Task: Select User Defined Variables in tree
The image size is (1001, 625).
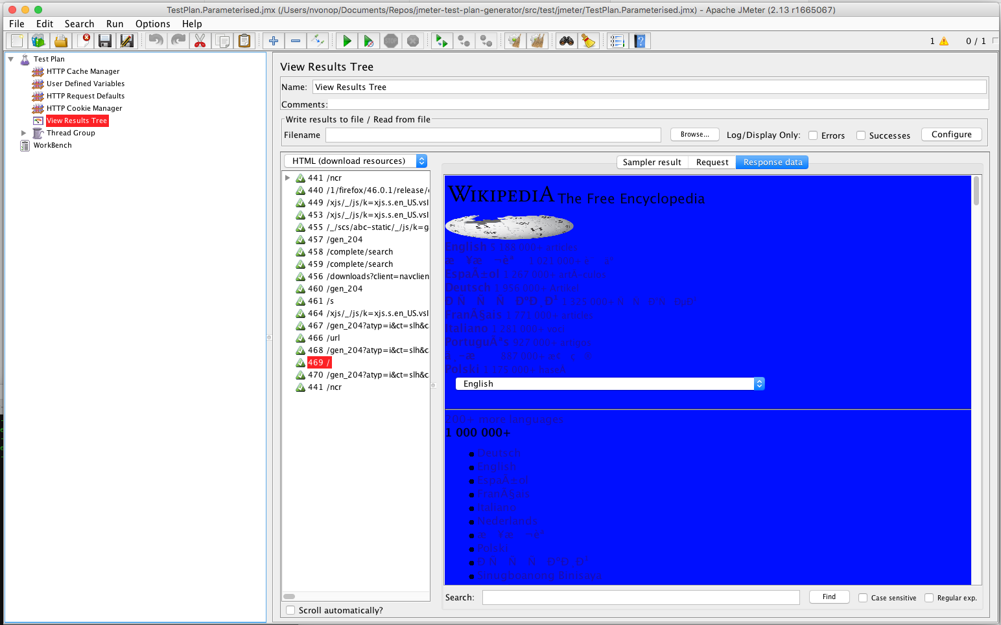Action: click(86, 84)
